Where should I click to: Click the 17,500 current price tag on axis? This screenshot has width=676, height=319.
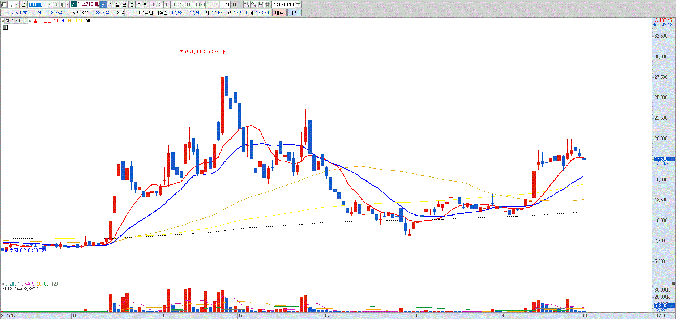coord(664,159)
